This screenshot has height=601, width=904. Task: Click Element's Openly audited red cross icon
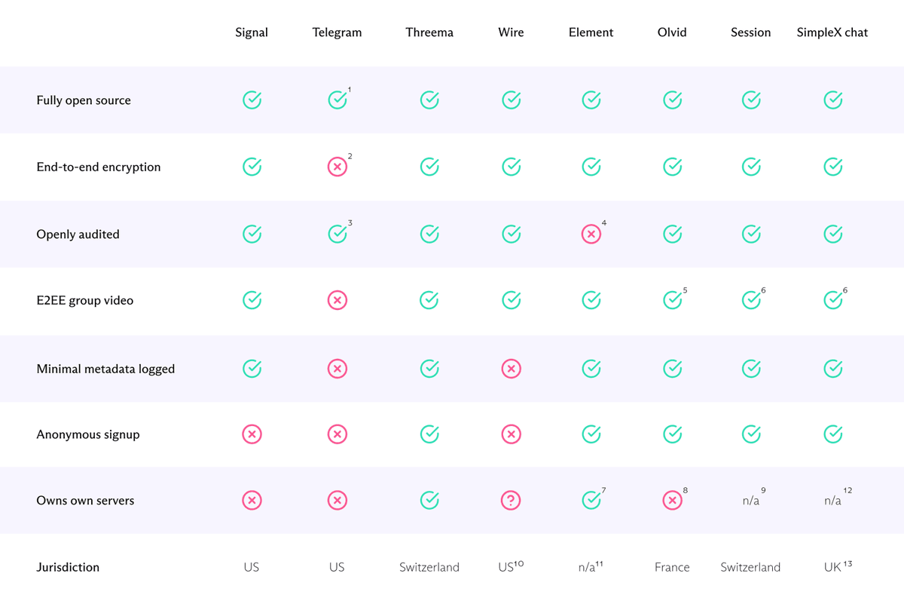pyautogui.click(x=591, y=235)
